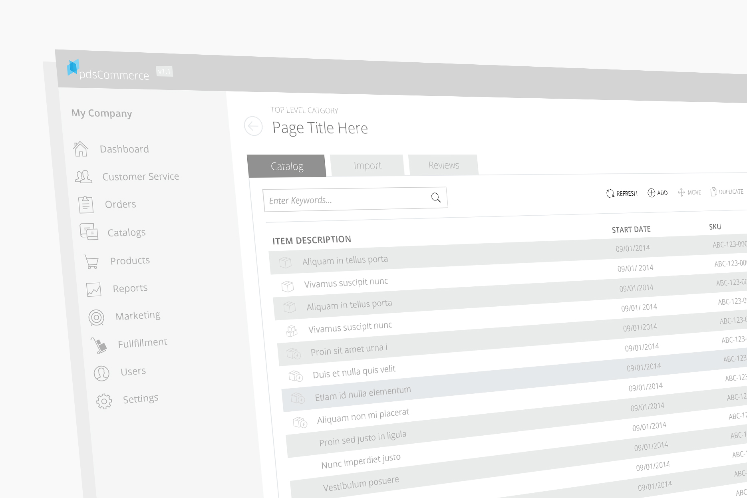Click the Duplicate toolbar action
Viewport: 747px width, 498px height.
click(x=727, y=192)
